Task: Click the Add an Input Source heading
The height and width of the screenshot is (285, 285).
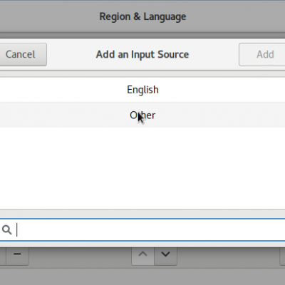Action: [x=142, y=54]
